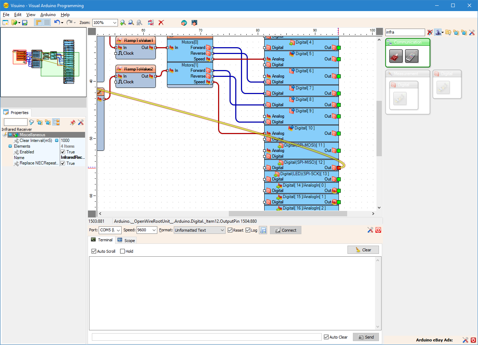Click the Open project folder icon
This screenshot has height=345, width=478.
pyautogui.click(x=14, y=23)
